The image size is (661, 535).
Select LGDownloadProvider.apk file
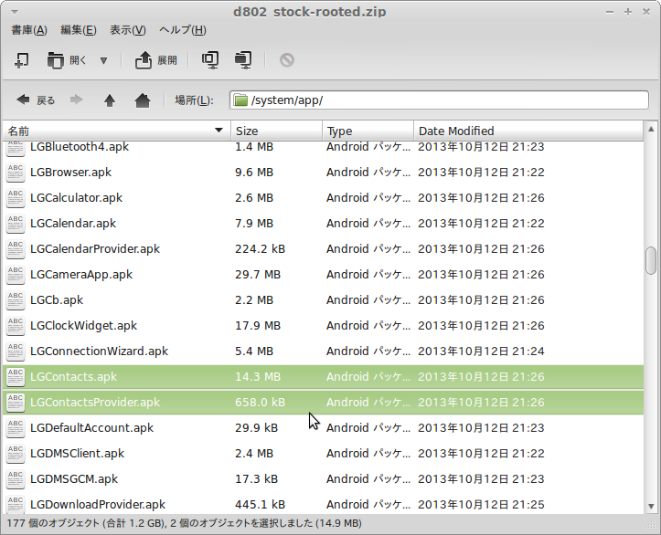click(324, 504)
